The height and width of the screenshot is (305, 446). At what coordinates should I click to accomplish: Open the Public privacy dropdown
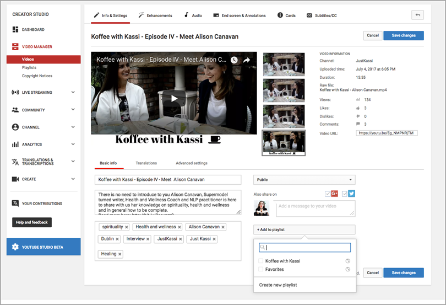(304, 180)
